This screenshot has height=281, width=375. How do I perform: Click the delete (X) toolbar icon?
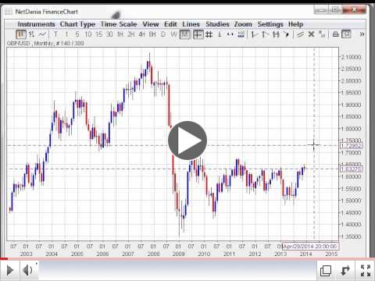(x=311, y=34)
